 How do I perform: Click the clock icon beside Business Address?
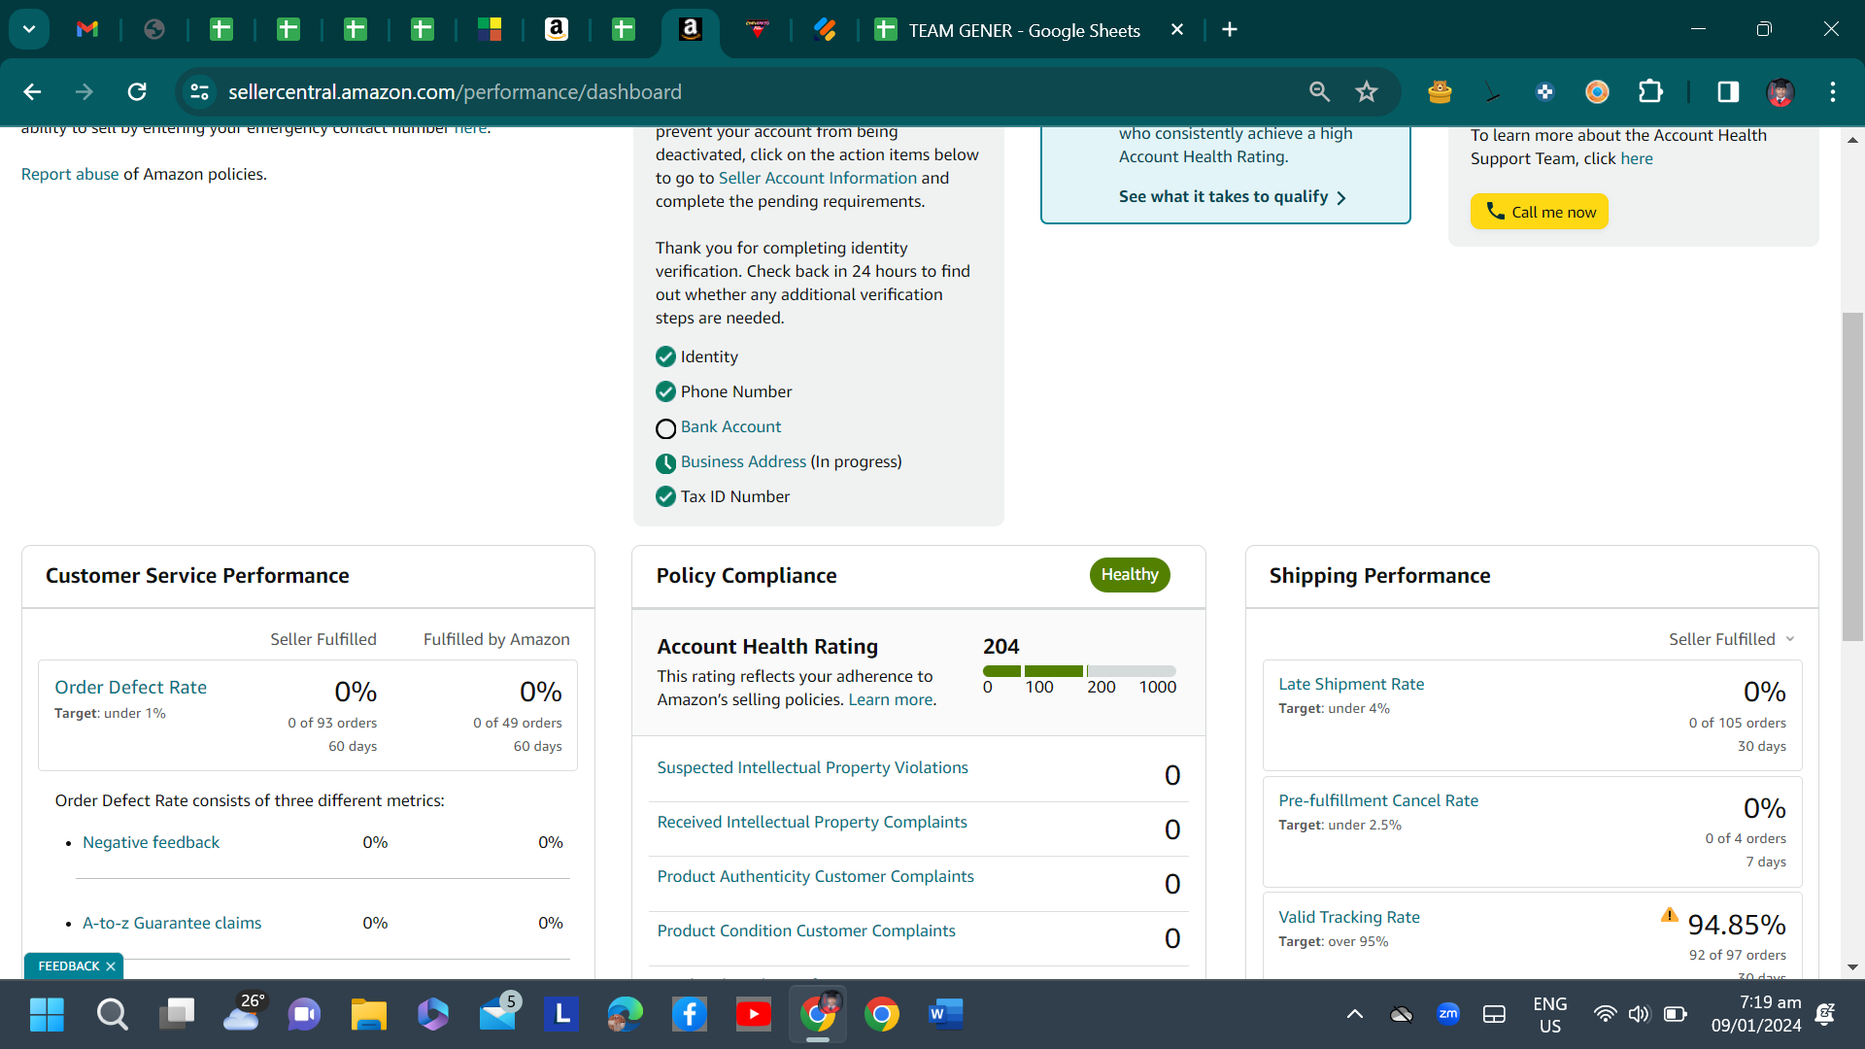click(x=665, y=463)
